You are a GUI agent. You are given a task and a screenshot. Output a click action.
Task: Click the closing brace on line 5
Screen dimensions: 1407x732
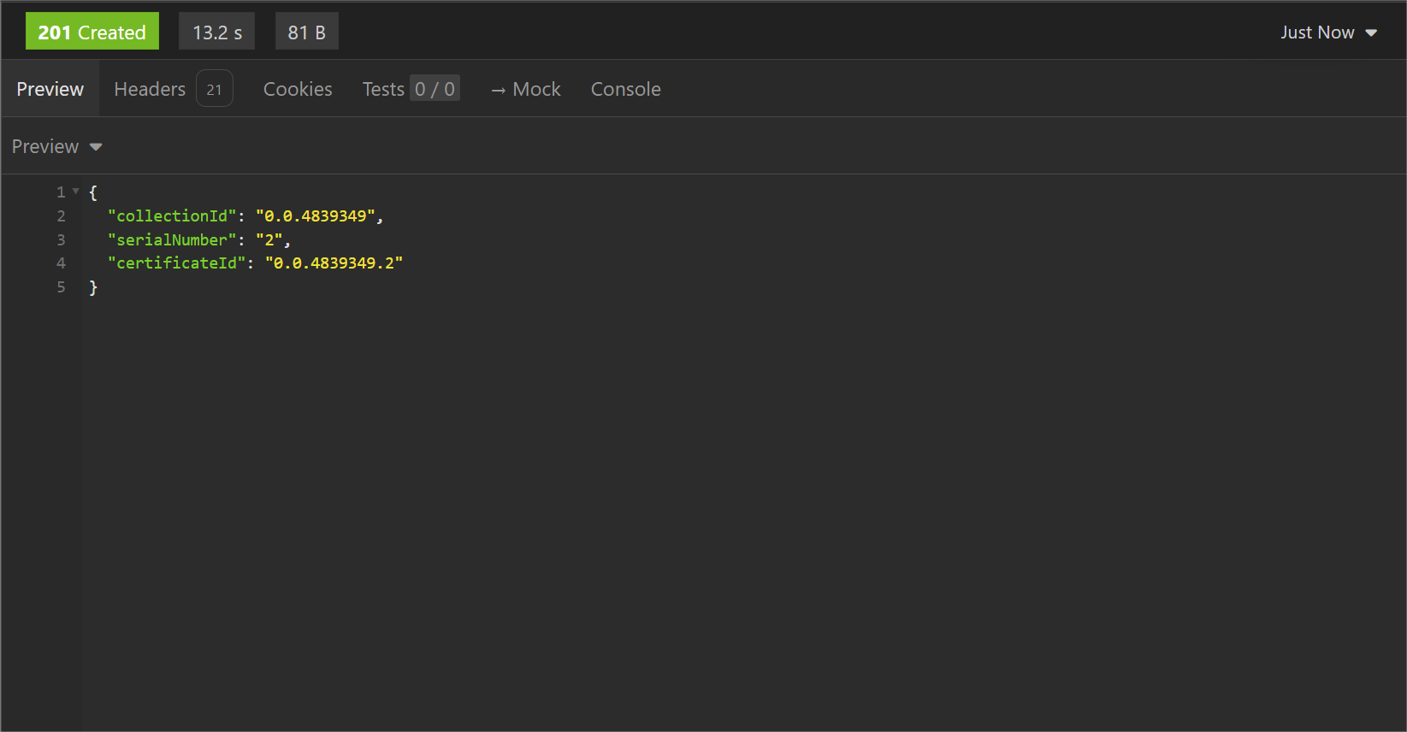pos(93,287)
